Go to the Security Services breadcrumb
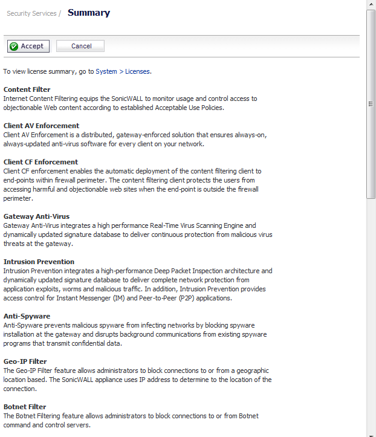The width and height of the screenshot is (376, 437). [x=31, y=13]
